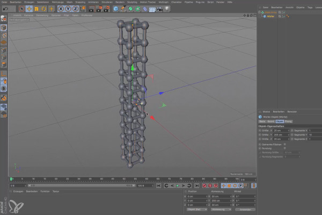This screenshot has width=322, height=215.
Task: Click the Camera object icon
Action: tap(159, 9)
